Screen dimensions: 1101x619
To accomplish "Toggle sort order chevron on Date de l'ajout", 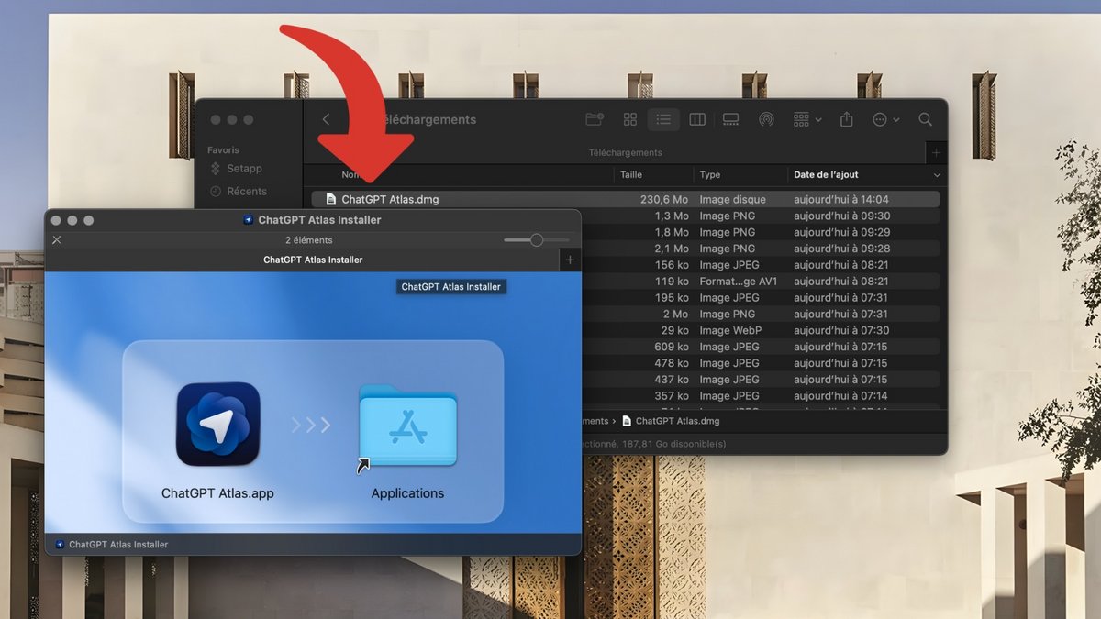I will pyautogui.click(x=936, y=175).
